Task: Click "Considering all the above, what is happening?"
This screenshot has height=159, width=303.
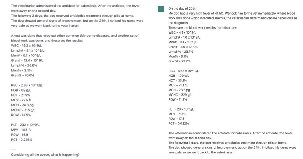Action: (x=45, y=155)
